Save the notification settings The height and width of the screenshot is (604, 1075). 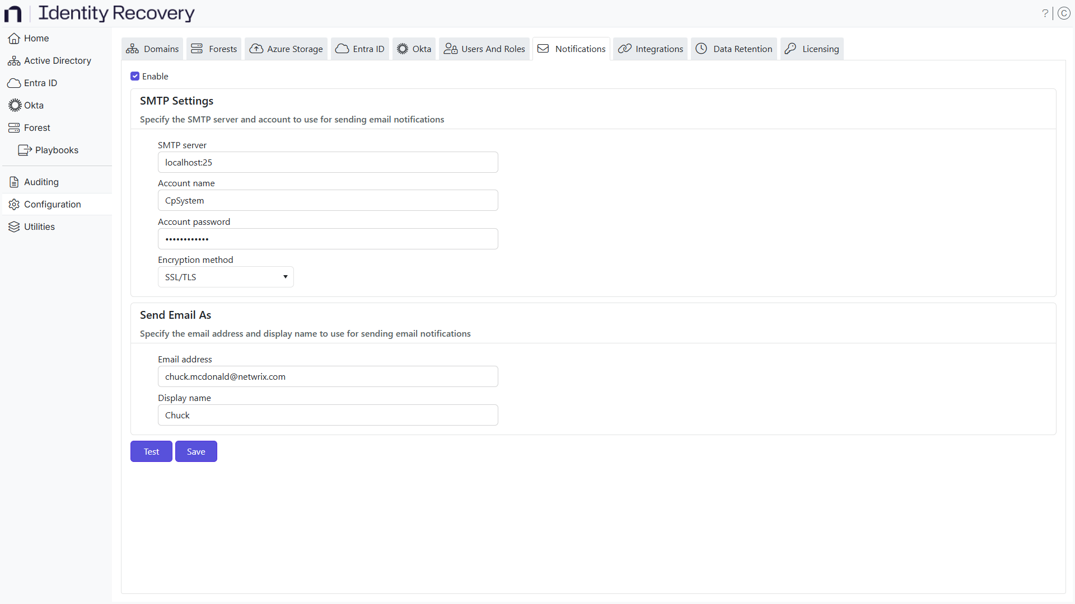pos(195,451)
